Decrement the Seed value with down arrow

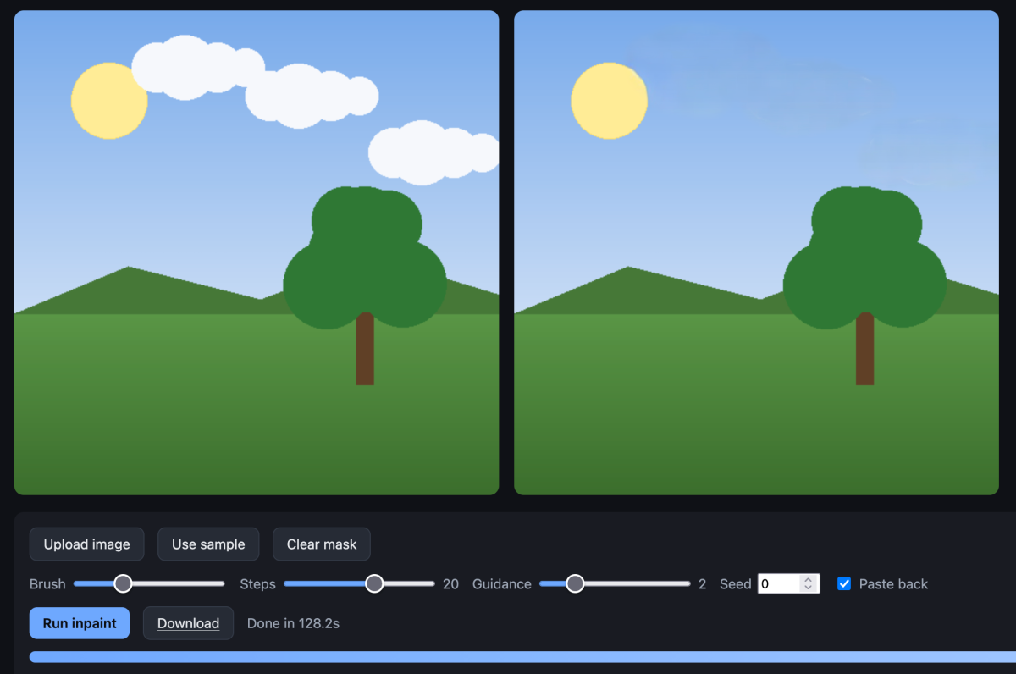point(809,588)
